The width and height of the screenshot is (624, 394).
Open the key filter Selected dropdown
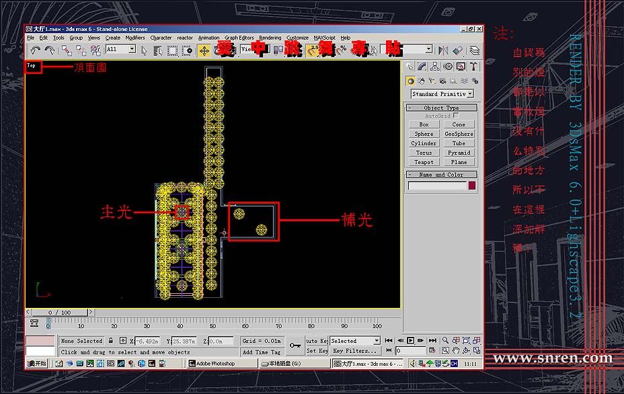coord(355,341)
